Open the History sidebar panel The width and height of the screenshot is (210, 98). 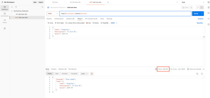pos(5,21)
